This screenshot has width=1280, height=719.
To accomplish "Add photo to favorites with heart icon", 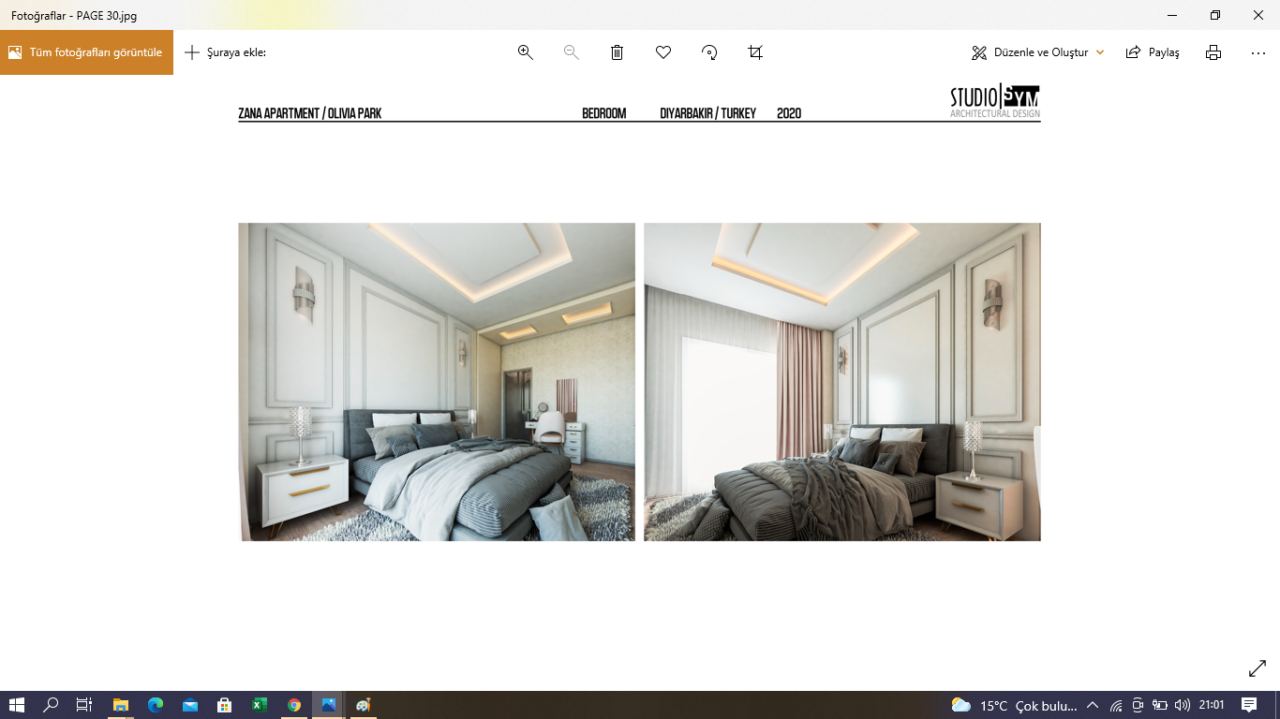I will (663, 52).
